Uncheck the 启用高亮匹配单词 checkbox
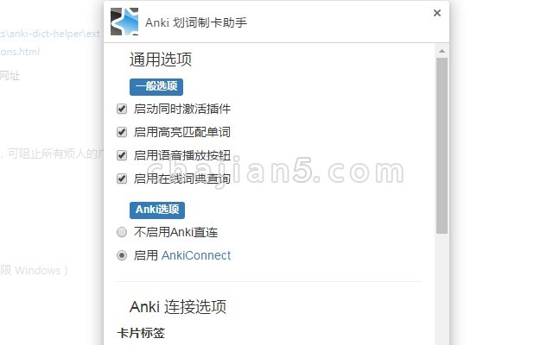553x345 pixels. pos(122,132)
